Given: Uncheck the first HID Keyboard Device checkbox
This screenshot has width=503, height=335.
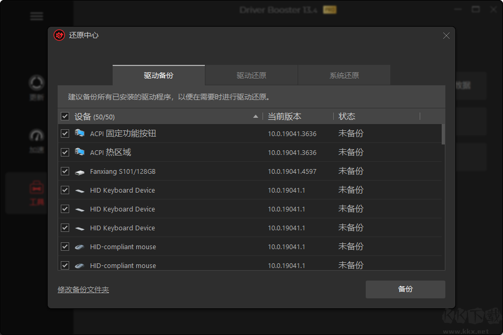Looking at the screenshot, I should [65, 190].
